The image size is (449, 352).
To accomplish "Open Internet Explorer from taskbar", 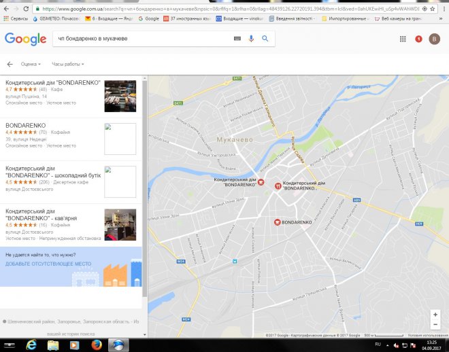I will pos(31,345).
